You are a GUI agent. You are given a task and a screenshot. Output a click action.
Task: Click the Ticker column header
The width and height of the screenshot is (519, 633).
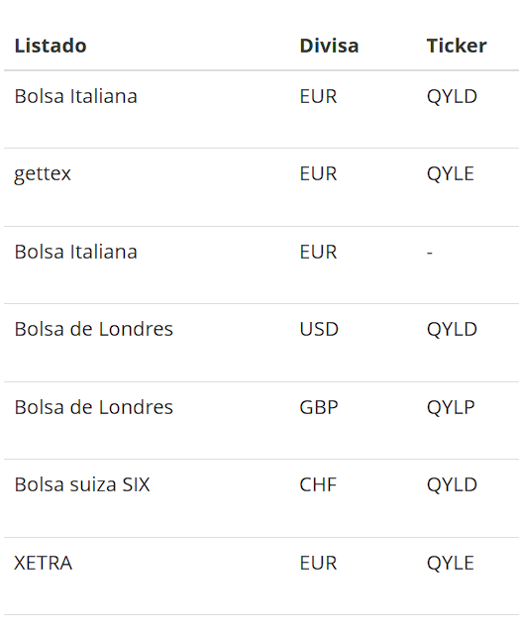[457, 46]
